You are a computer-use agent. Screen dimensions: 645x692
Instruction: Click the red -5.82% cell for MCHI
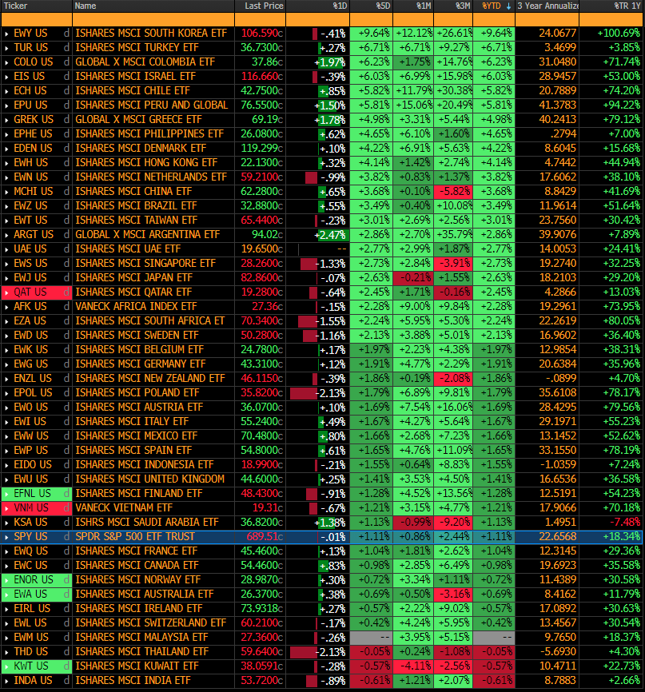pos(453,192)
